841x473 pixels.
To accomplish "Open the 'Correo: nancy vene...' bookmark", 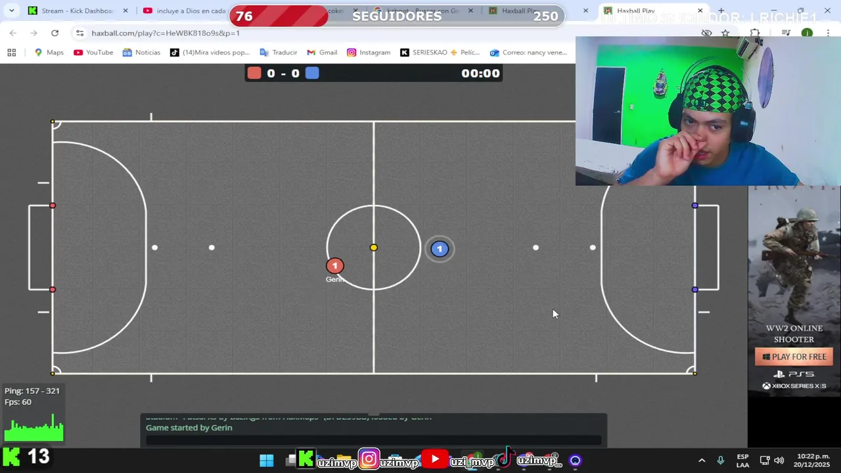I will pos(528,53).
